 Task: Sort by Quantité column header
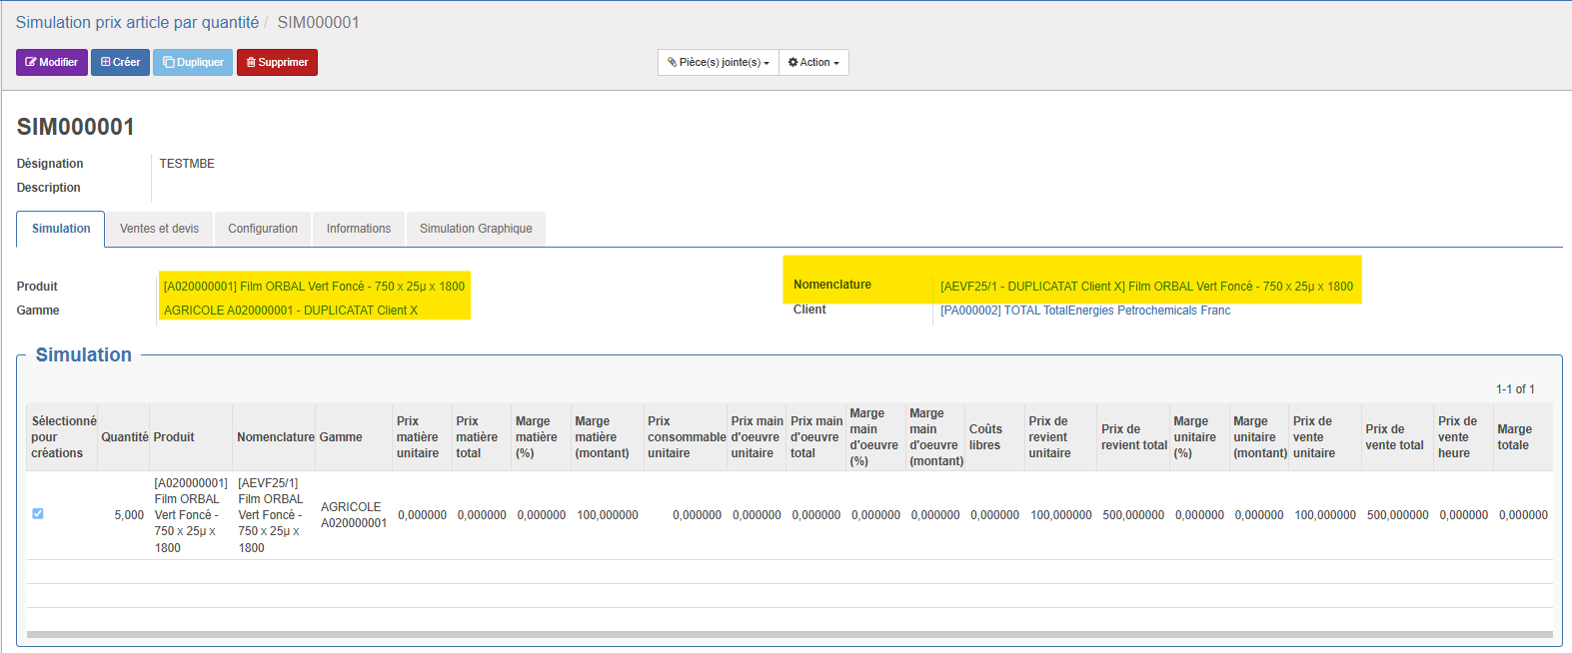tap(124, 437)
